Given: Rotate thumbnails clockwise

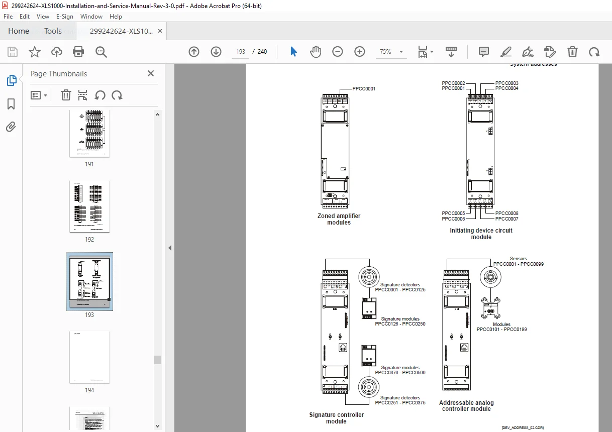Looking at the screenshot, I should pos(117,95).
